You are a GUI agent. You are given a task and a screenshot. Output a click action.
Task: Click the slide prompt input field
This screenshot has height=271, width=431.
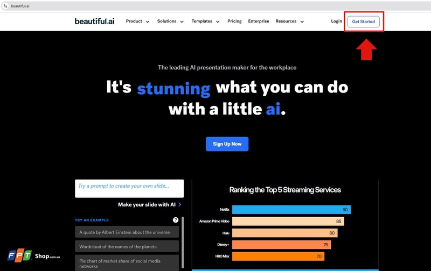coord(129,188)
